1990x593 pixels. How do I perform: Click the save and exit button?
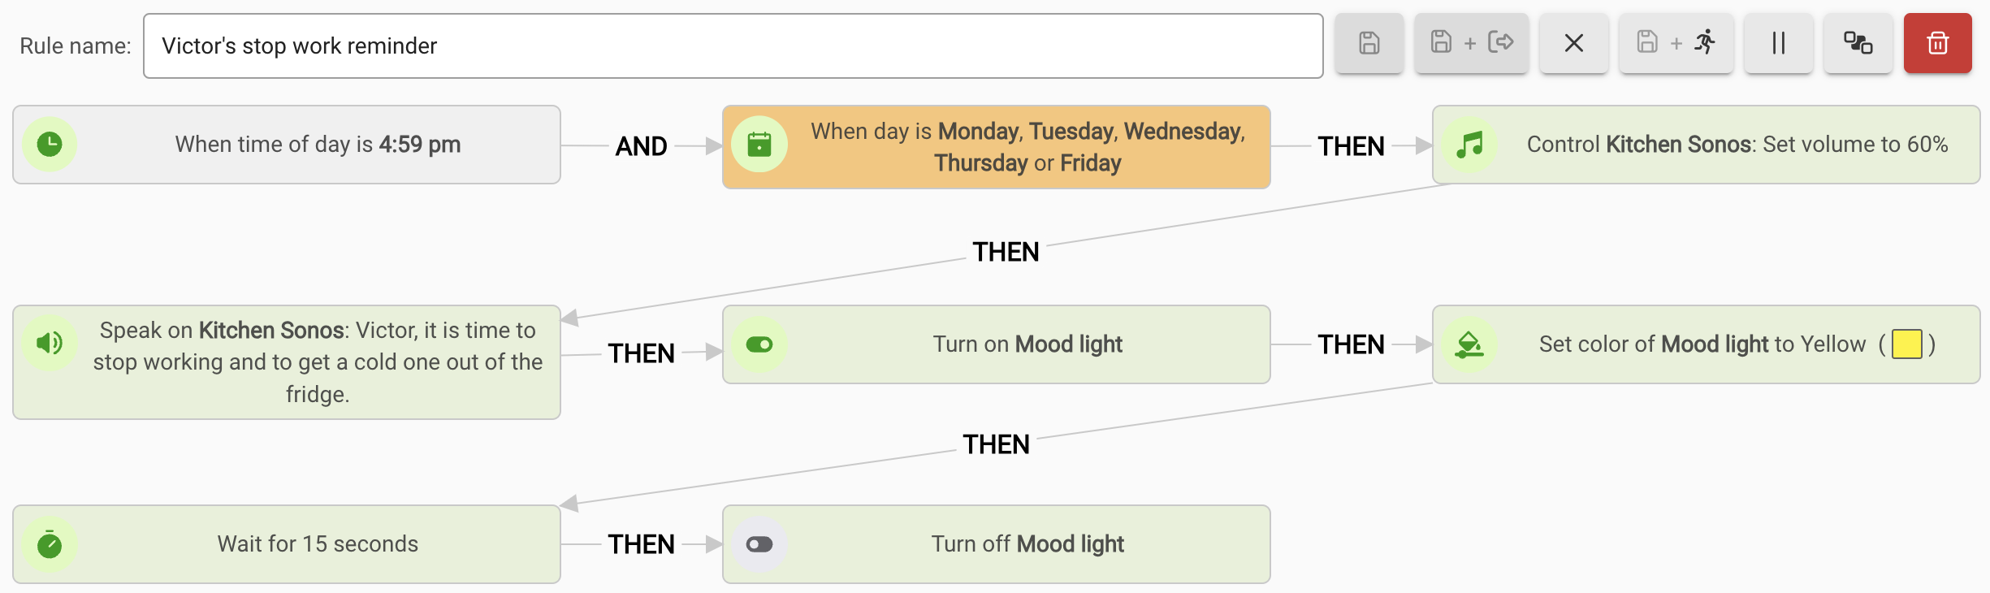[x=1471, y=43]
